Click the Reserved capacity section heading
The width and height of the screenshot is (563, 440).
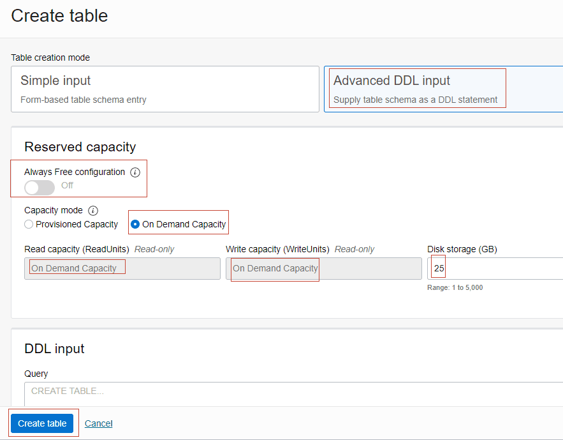coord(80,147)
